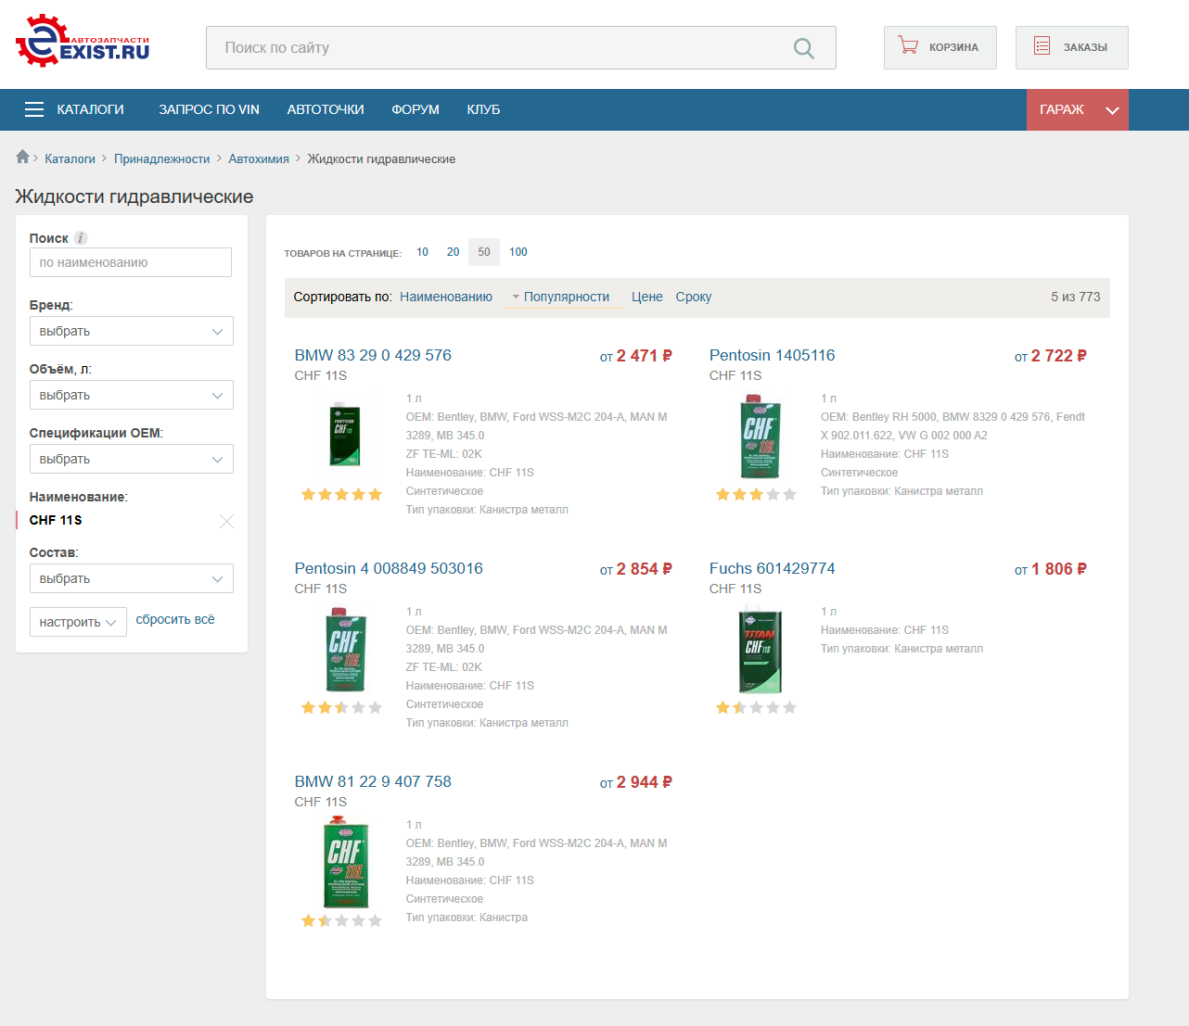Click the search magnifier icon
Viewport: 1189px width, 1026px height.
804,48
